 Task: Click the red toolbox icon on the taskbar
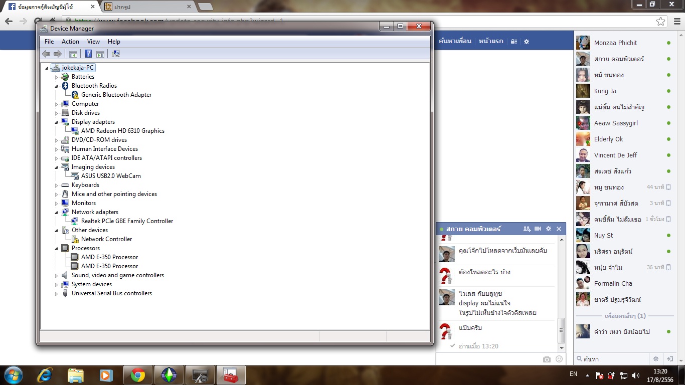click(x=231, y=375)
